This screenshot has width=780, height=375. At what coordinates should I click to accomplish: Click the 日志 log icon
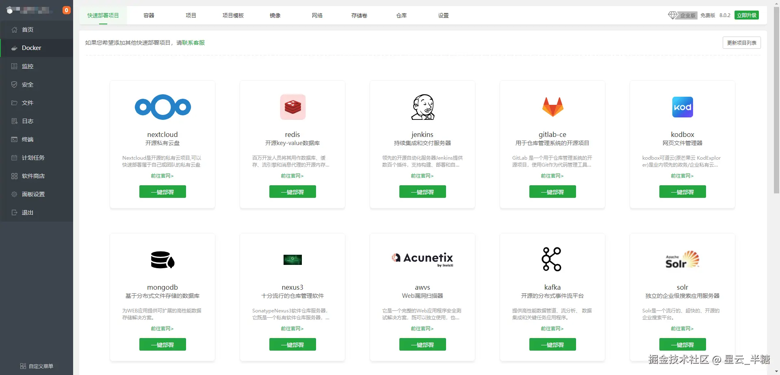click(14, 121)
